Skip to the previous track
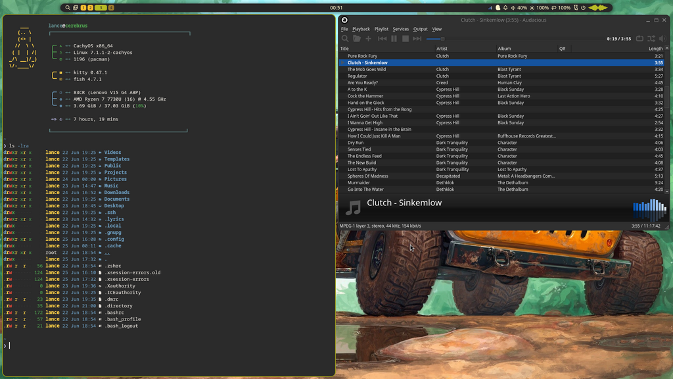This screenshot has height=379, width=673. tap(382, 39)
